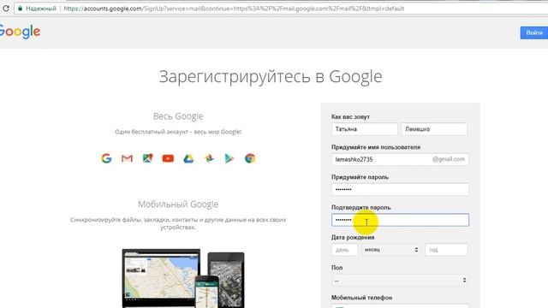
Task: Click the Google Maps icon
Action: click(x=148, y=158)
